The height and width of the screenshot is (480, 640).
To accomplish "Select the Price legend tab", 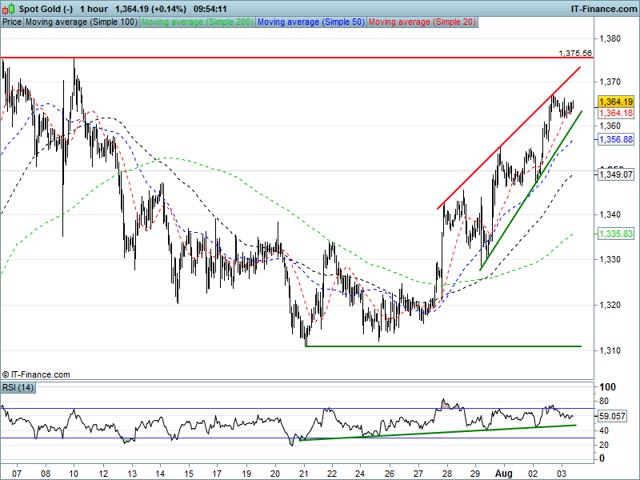I will [12, 22].
